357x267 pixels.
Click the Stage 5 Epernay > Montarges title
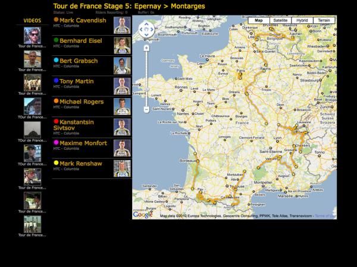point(129,6)
